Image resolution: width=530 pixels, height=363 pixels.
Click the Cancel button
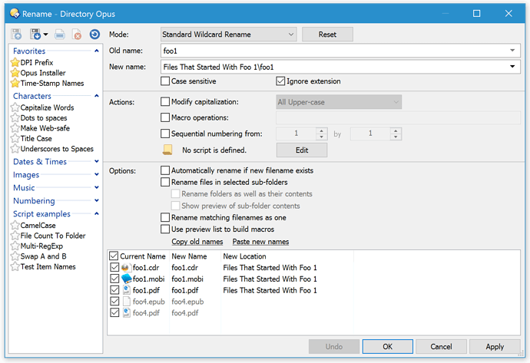(441, 346)
